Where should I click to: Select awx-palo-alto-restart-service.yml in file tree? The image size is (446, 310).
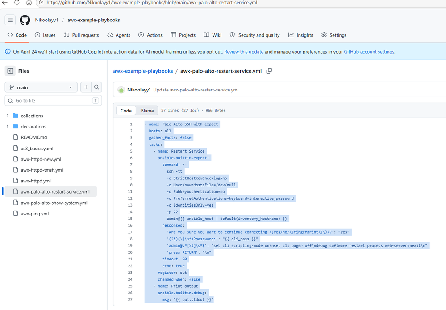click(51, 191)
